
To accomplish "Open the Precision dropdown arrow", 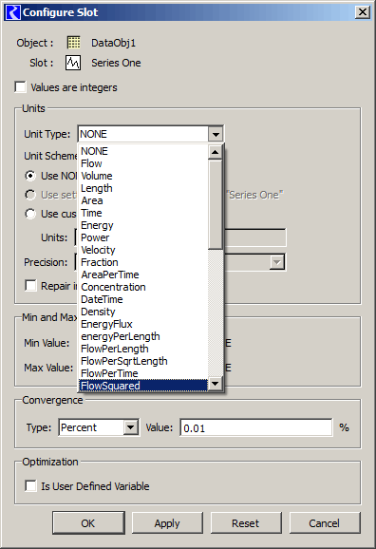I will (x=276, y=262).
